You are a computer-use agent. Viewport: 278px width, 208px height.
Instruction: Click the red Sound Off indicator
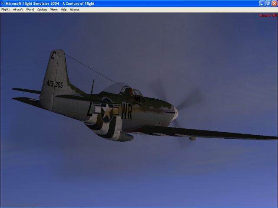[268, 16]
